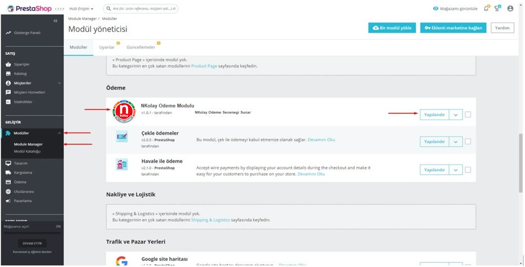Collapse the Modüller sidebar menu chevron
Screen dimensions: 525x267
[59, 133]
